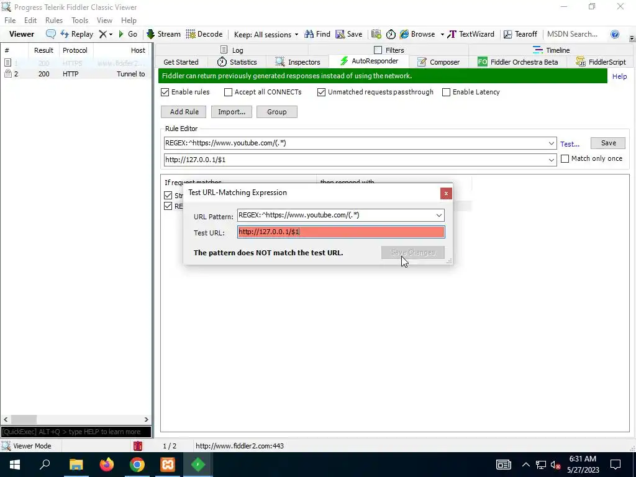Image resolution: width=636 pixels, height=477 pixels.
Task: Open the Tools menu
Action: pos(79,20)
